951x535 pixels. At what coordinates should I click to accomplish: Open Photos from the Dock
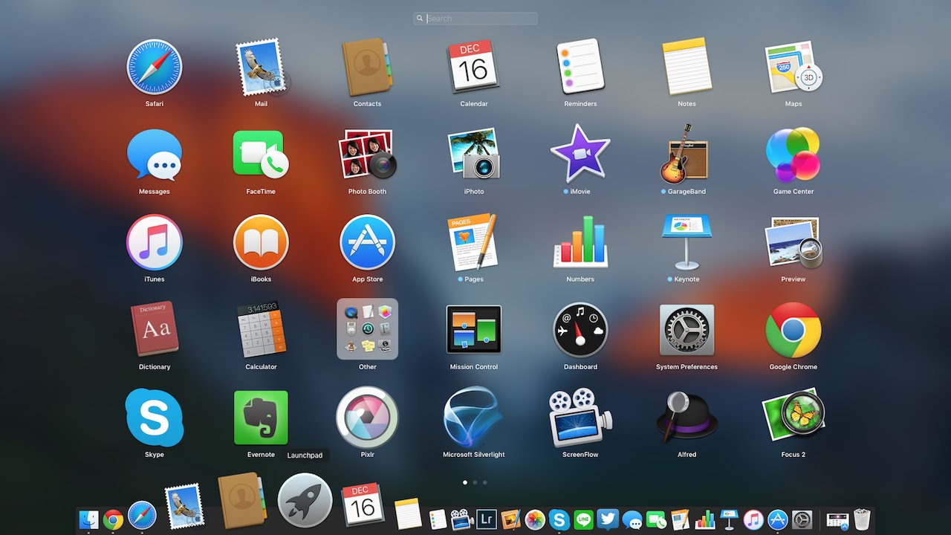[535, 519]
